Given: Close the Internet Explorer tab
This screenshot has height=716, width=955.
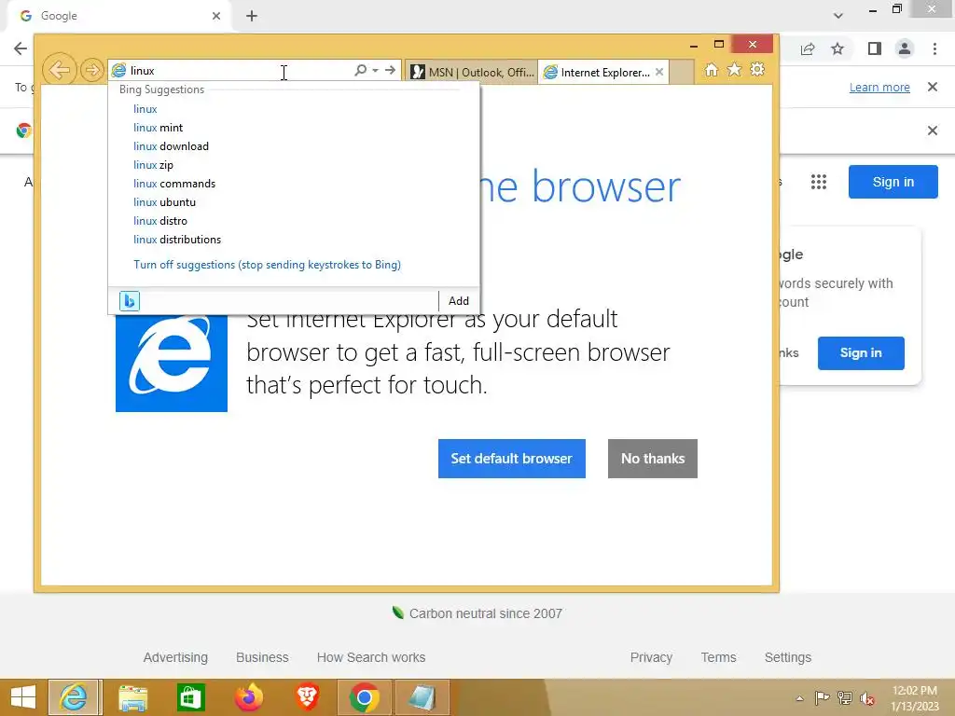Looking at the screenshot, I should coord(659,72).
